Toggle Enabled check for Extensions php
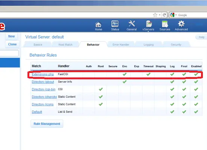Image resolution: width=207 pixels, height=150 pixels. pyautogui.click(x=196, y=74)
